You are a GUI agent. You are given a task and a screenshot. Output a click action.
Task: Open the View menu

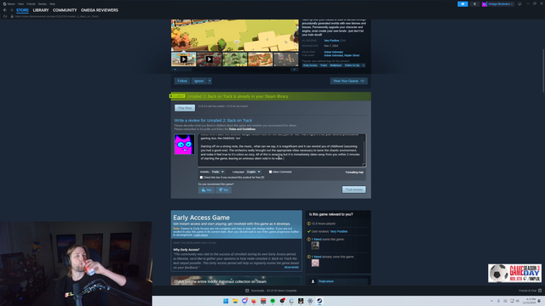(x=20, y=3)
